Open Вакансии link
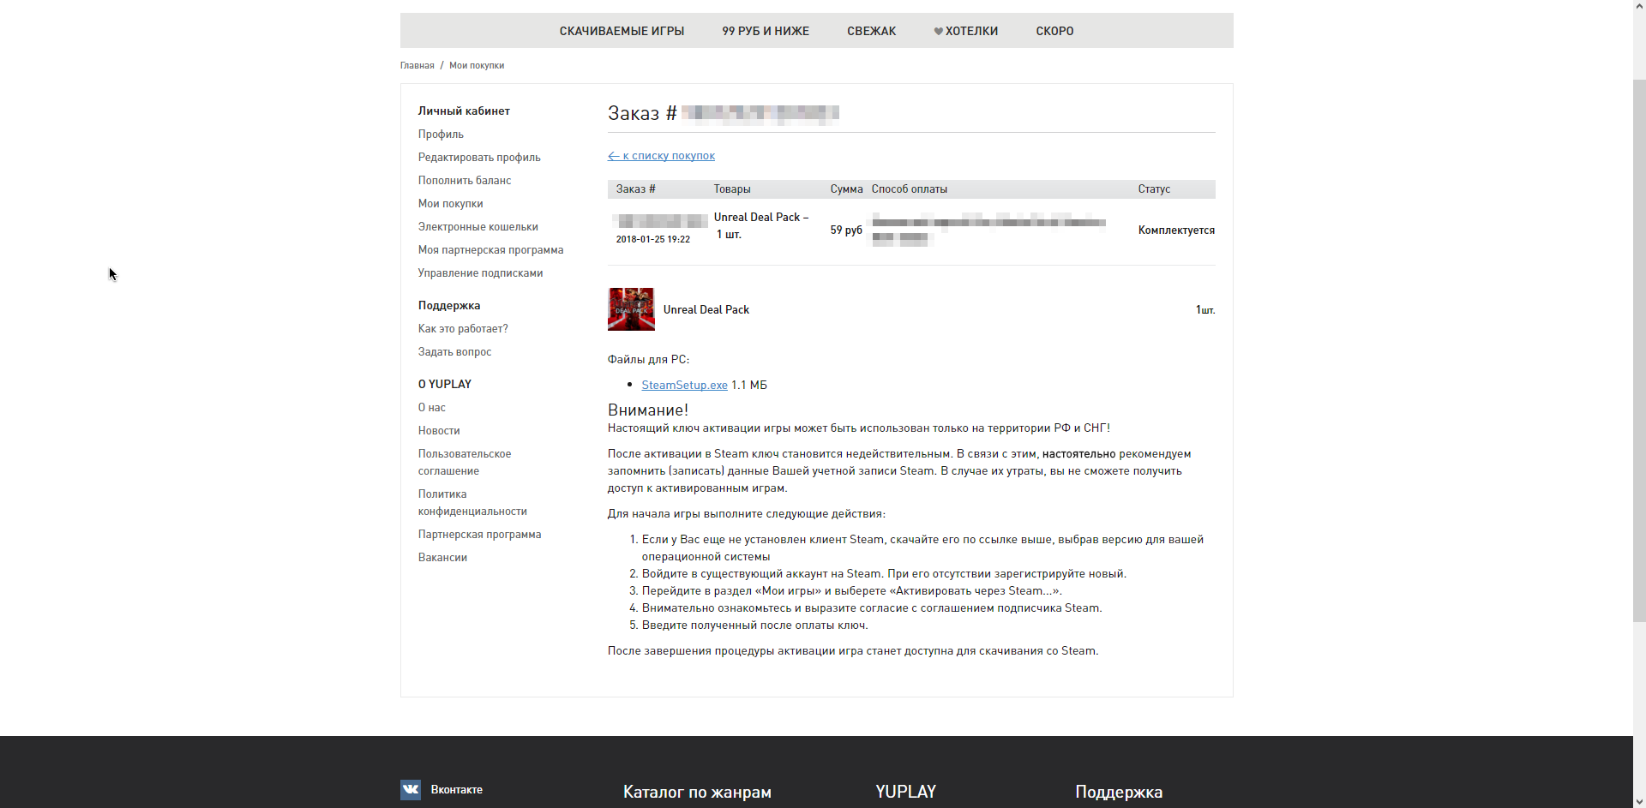This screenshot has height=808, width=1646. pos(442,557)
